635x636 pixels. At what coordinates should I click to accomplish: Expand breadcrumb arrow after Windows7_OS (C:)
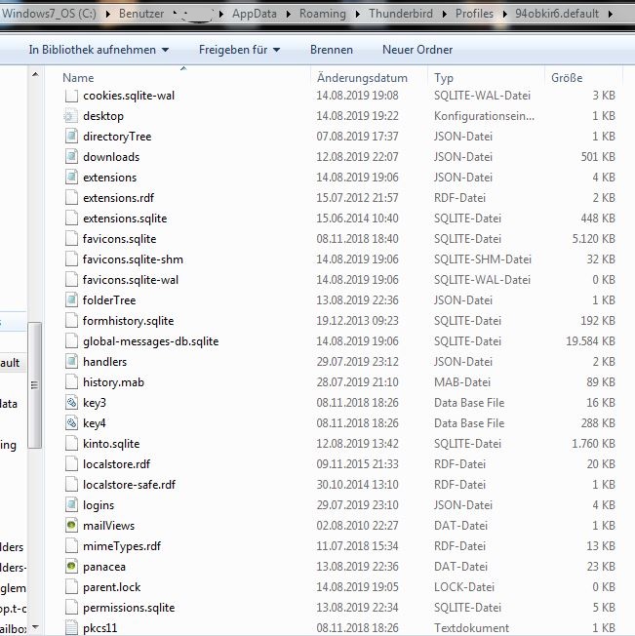point(108,15)
